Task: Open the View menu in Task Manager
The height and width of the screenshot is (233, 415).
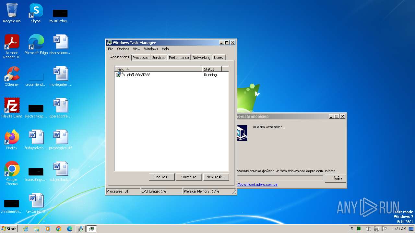Action: 136,49
